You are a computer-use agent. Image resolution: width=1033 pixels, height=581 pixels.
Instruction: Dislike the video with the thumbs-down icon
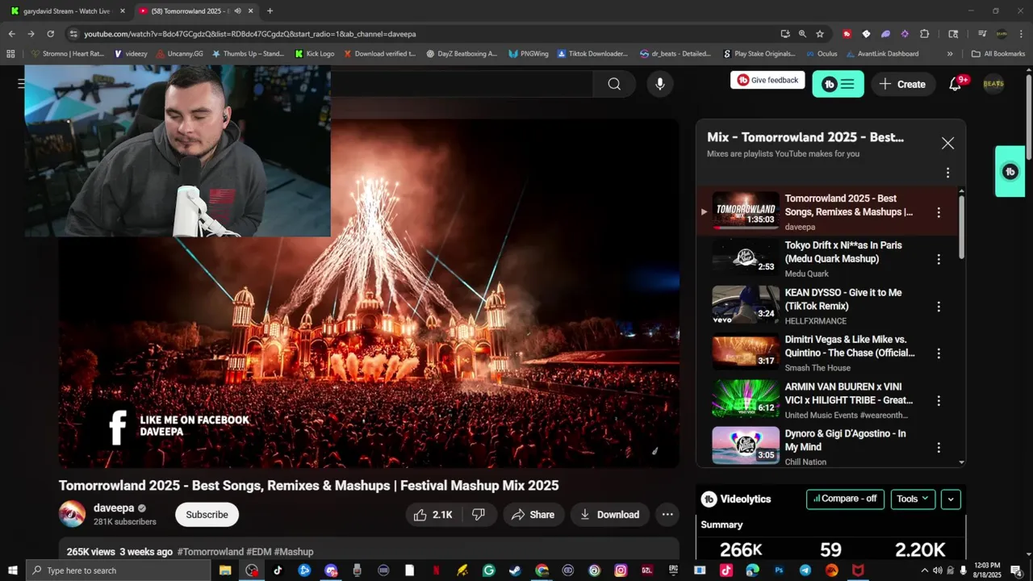coord(478,515)
